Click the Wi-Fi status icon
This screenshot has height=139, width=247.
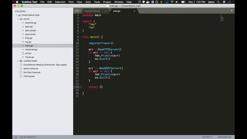[172, 2]
